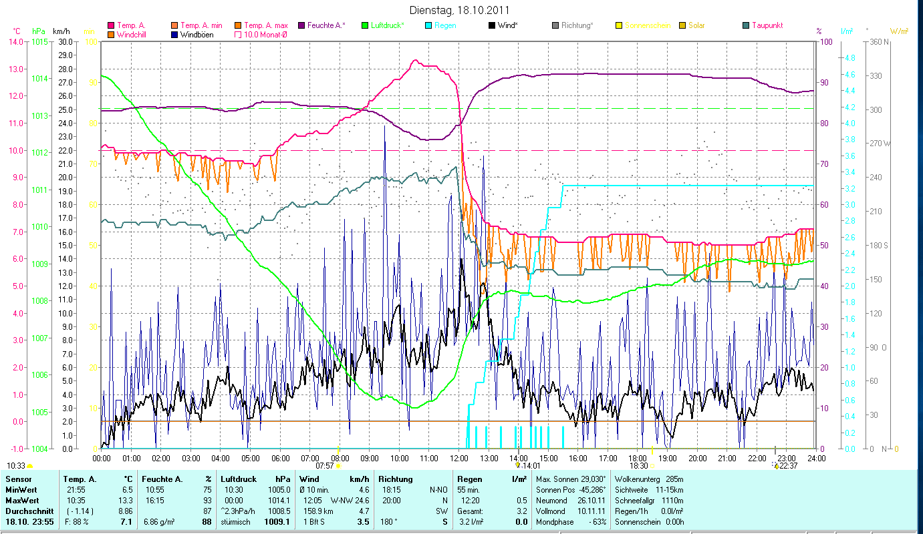Click the yellow Sonnenschein legend swatch

620,25
